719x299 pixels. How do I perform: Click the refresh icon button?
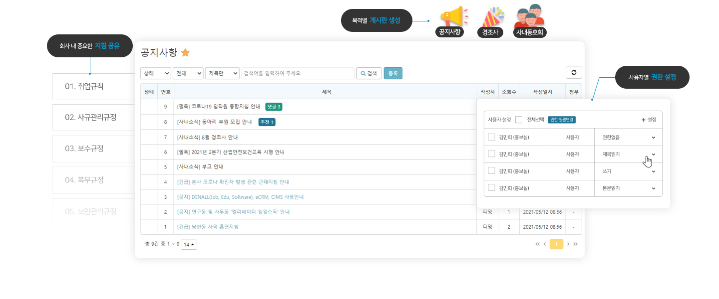[x=574, y=73]
